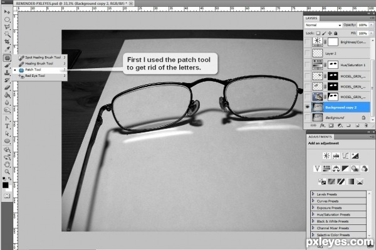Viewport: 376px width, 250px height.
Task: Expand Exposure Presets
Action: coord(313,207)
